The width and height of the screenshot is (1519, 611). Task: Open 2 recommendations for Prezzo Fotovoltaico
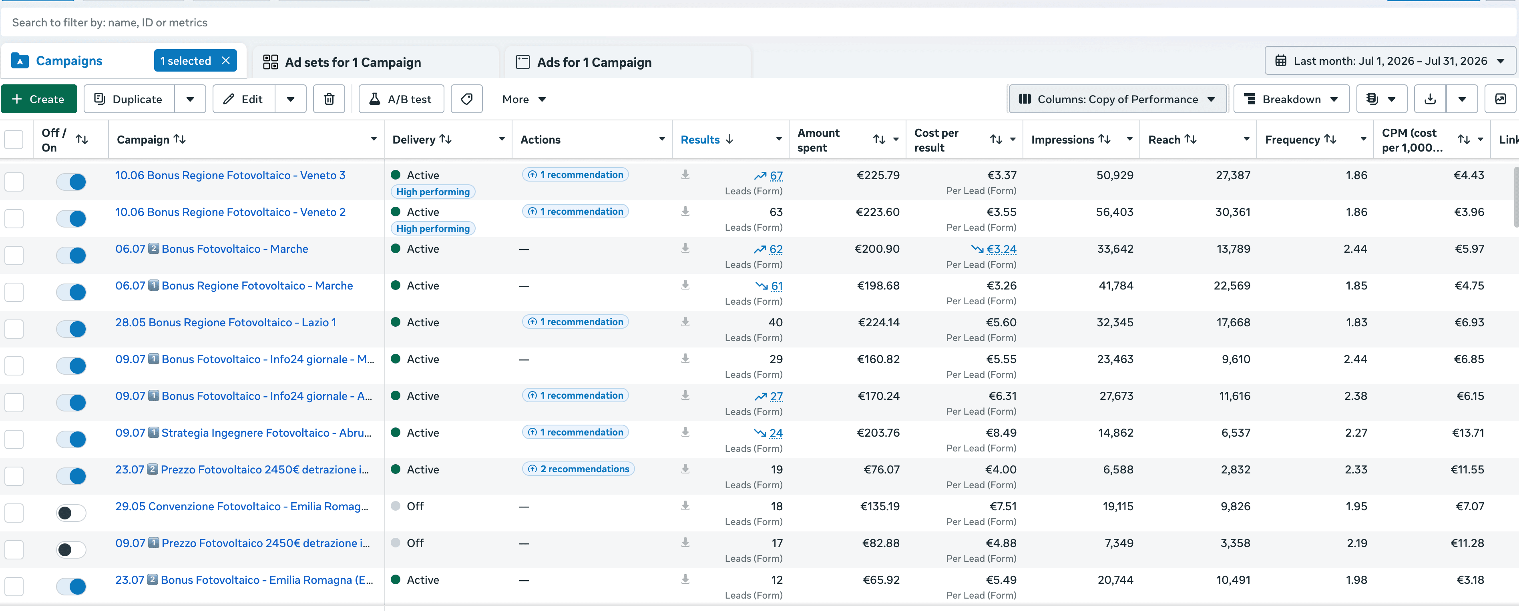[x=578, y=469]
